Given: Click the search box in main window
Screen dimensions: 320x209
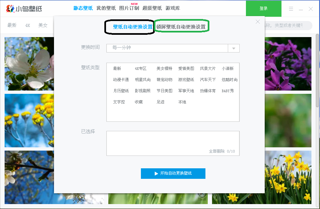Looking at the screenshot, I should (x=288, y=25).
